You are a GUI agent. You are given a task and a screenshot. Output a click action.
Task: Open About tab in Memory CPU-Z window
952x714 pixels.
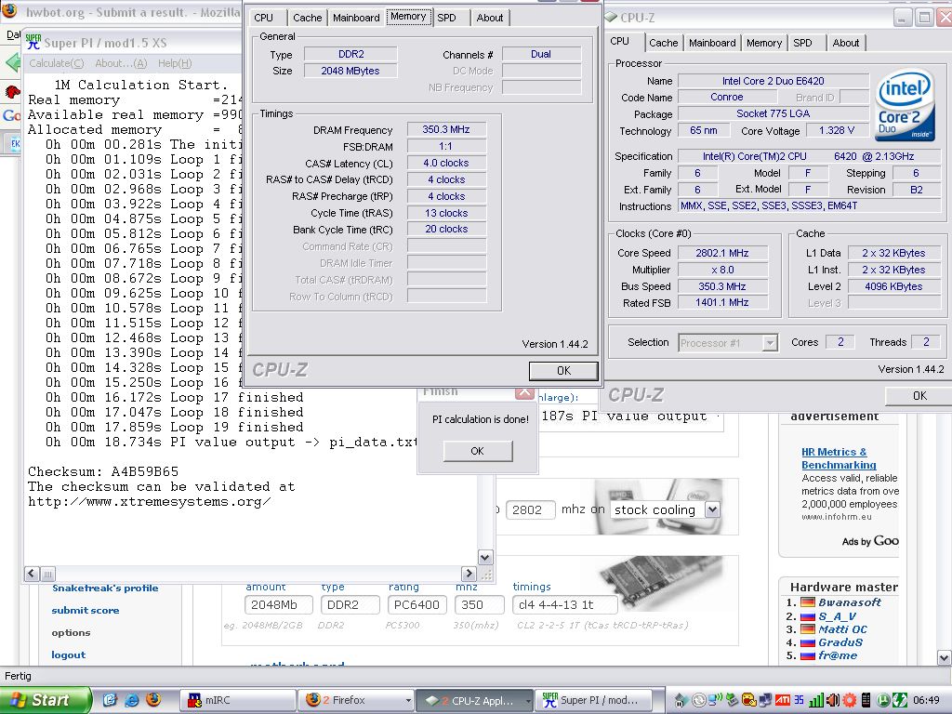click(x=489, y=18)
